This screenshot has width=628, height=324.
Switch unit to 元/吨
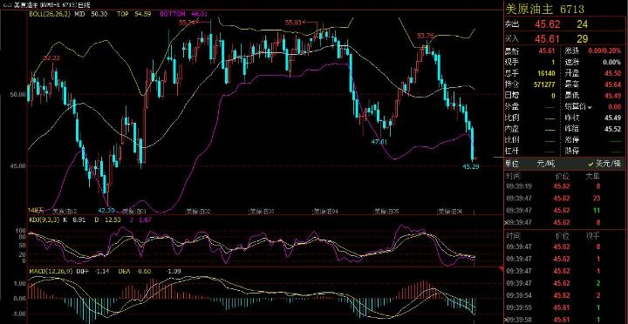[545, 164]
